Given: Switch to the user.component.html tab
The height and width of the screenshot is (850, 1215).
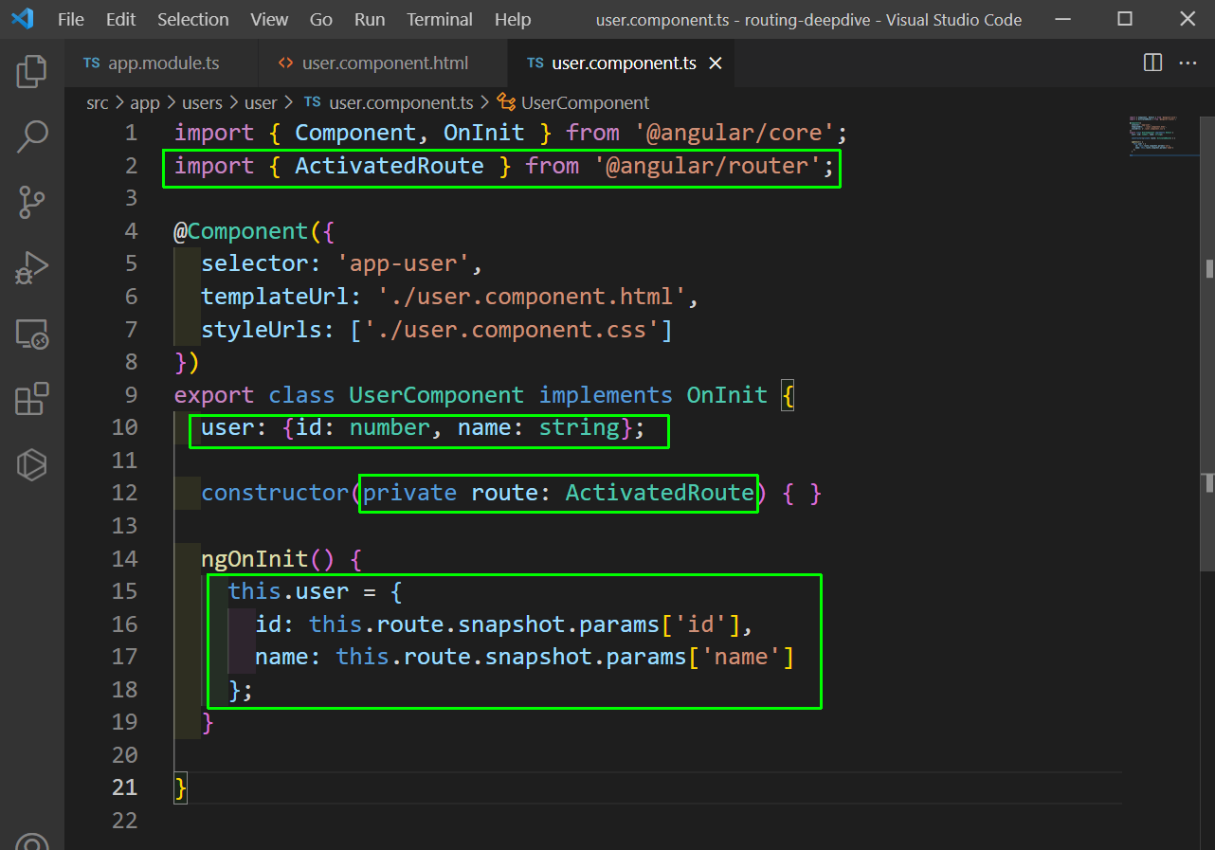Looking at the screenshot, I should (384, 63).
